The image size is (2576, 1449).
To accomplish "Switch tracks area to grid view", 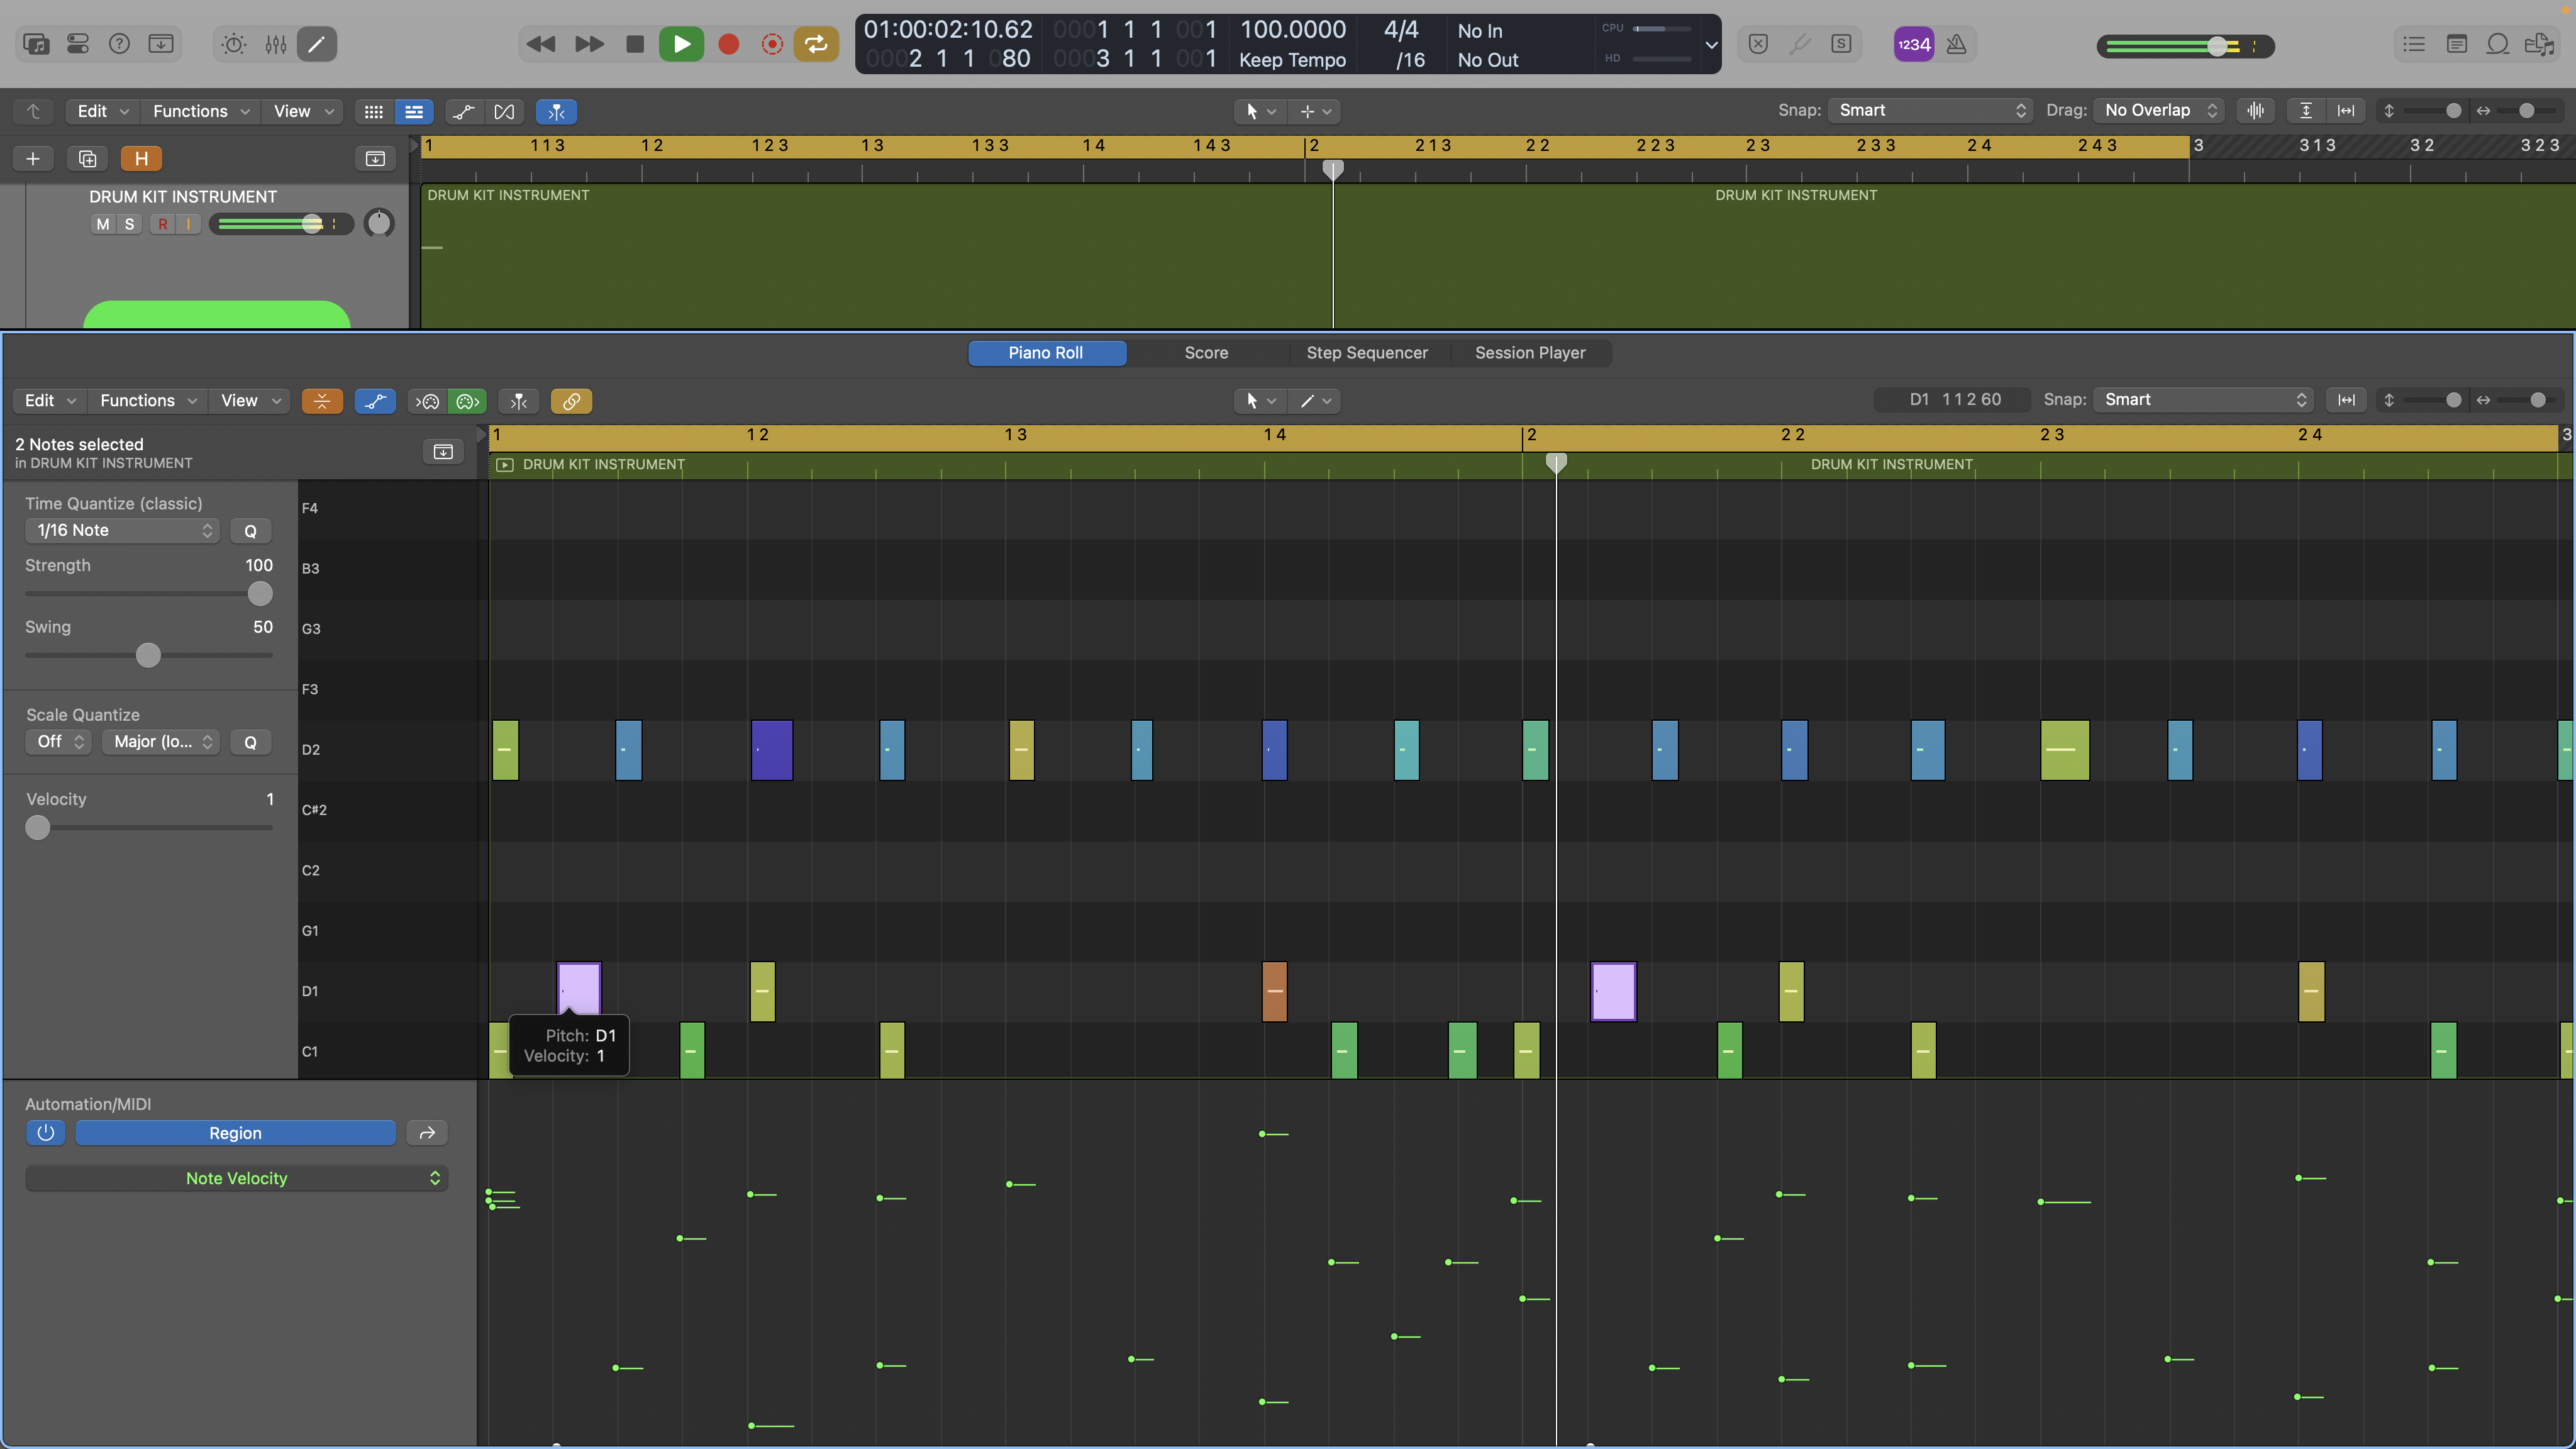I will 373,112.
